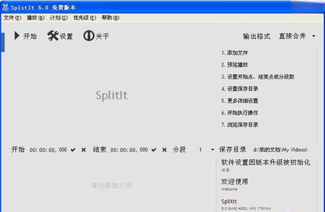Viewport: 325px width, 212px height.
Task: Click step 6. 开始执行操作
Action: click(x=239, y=113)
